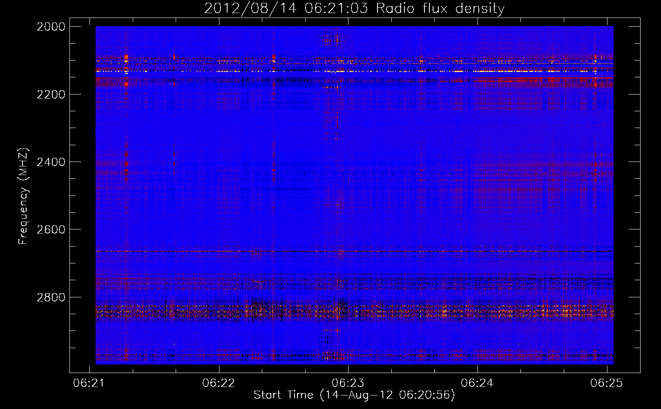The width and height of the screenshot is (661, 409).
Task: Click the 2000 frequency tick label
Action: pyautogui.click(x=51, y=27)
